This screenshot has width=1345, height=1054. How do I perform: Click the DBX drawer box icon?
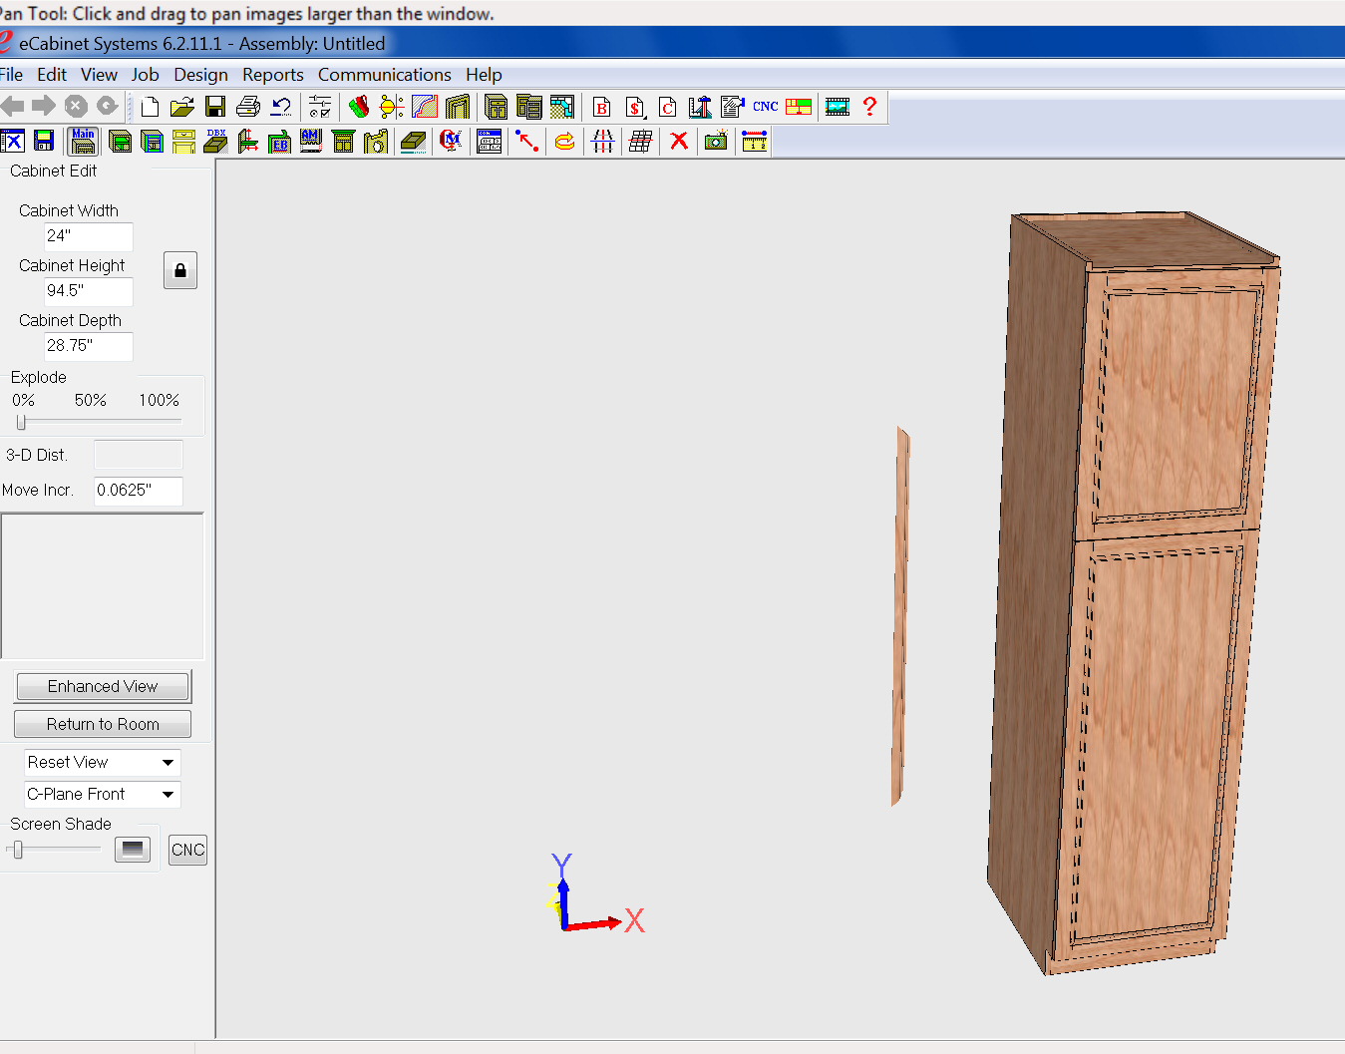215,142
